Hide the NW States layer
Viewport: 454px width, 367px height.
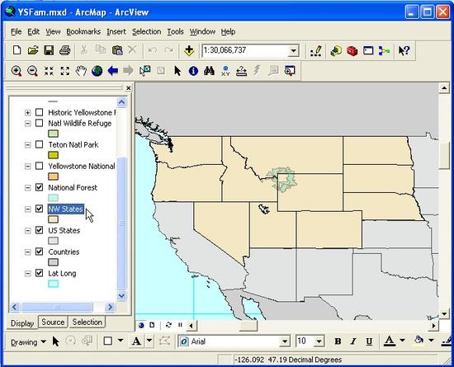(x=39, y=209)
